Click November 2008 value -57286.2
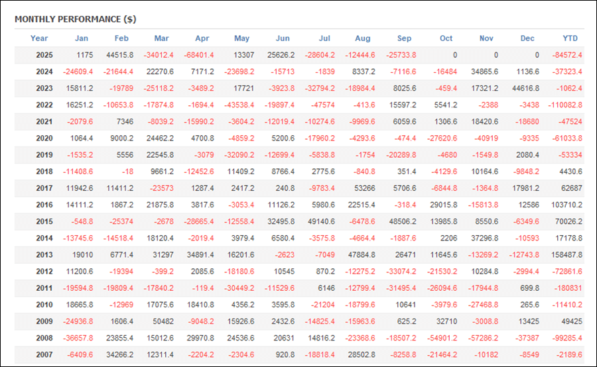597x367 pixels. click(484, 338)
